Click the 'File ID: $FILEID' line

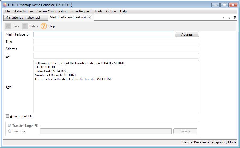[x=45, y=67]
